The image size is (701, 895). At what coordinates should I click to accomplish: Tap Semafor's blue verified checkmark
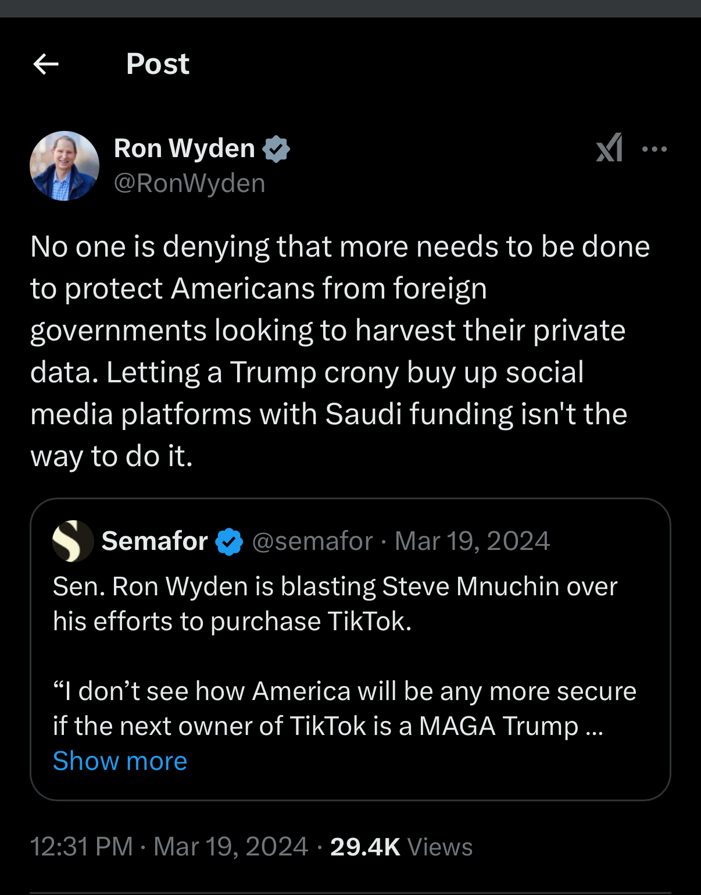coord(229,542)
